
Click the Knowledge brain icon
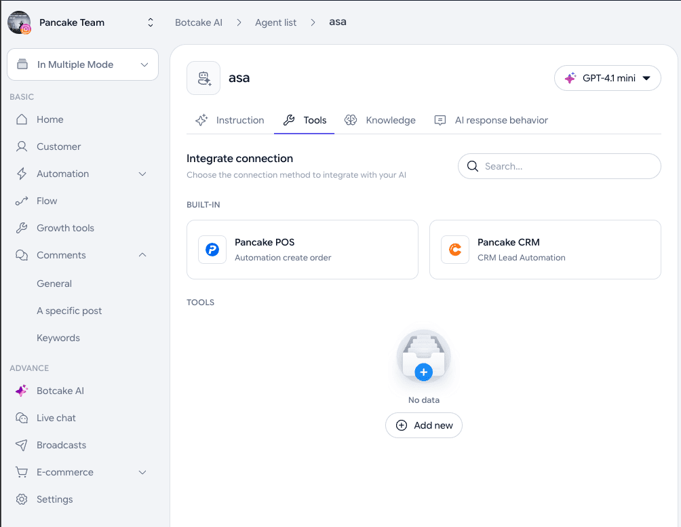tap(351, 120)
